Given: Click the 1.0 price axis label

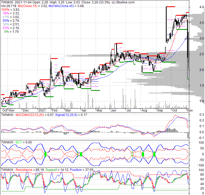Looking at the screenshot, I should [202, 101].
